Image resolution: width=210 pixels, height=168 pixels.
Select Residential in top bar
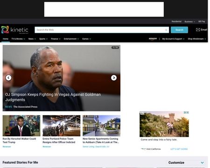[176, 21]
